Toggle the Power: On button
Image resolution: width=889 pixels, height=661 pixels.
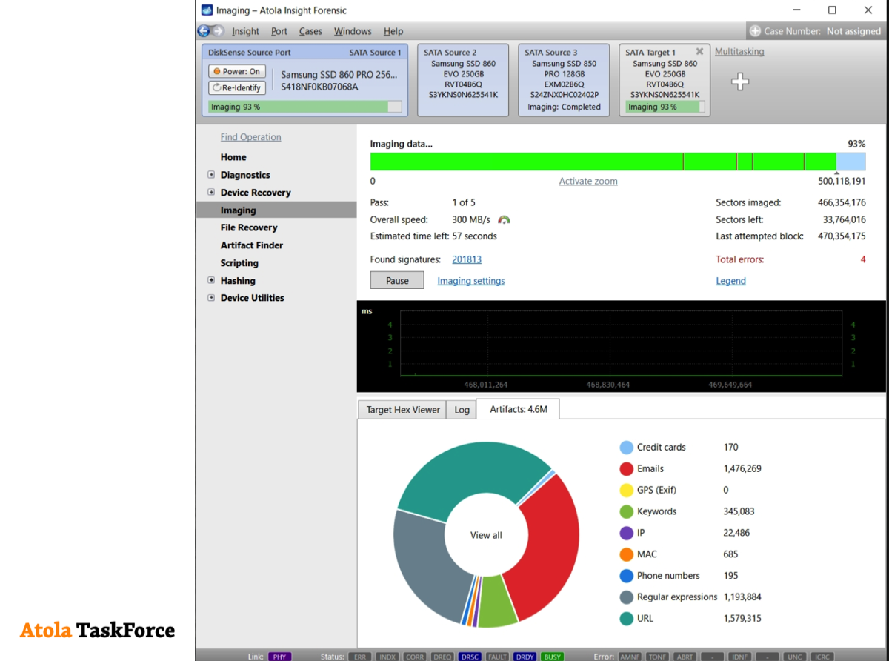[237, 72]
